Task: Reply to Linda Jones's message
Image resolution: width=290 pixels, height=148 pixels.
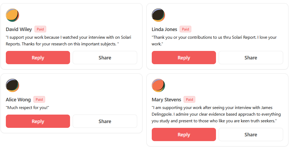Action: coord(184,58)
